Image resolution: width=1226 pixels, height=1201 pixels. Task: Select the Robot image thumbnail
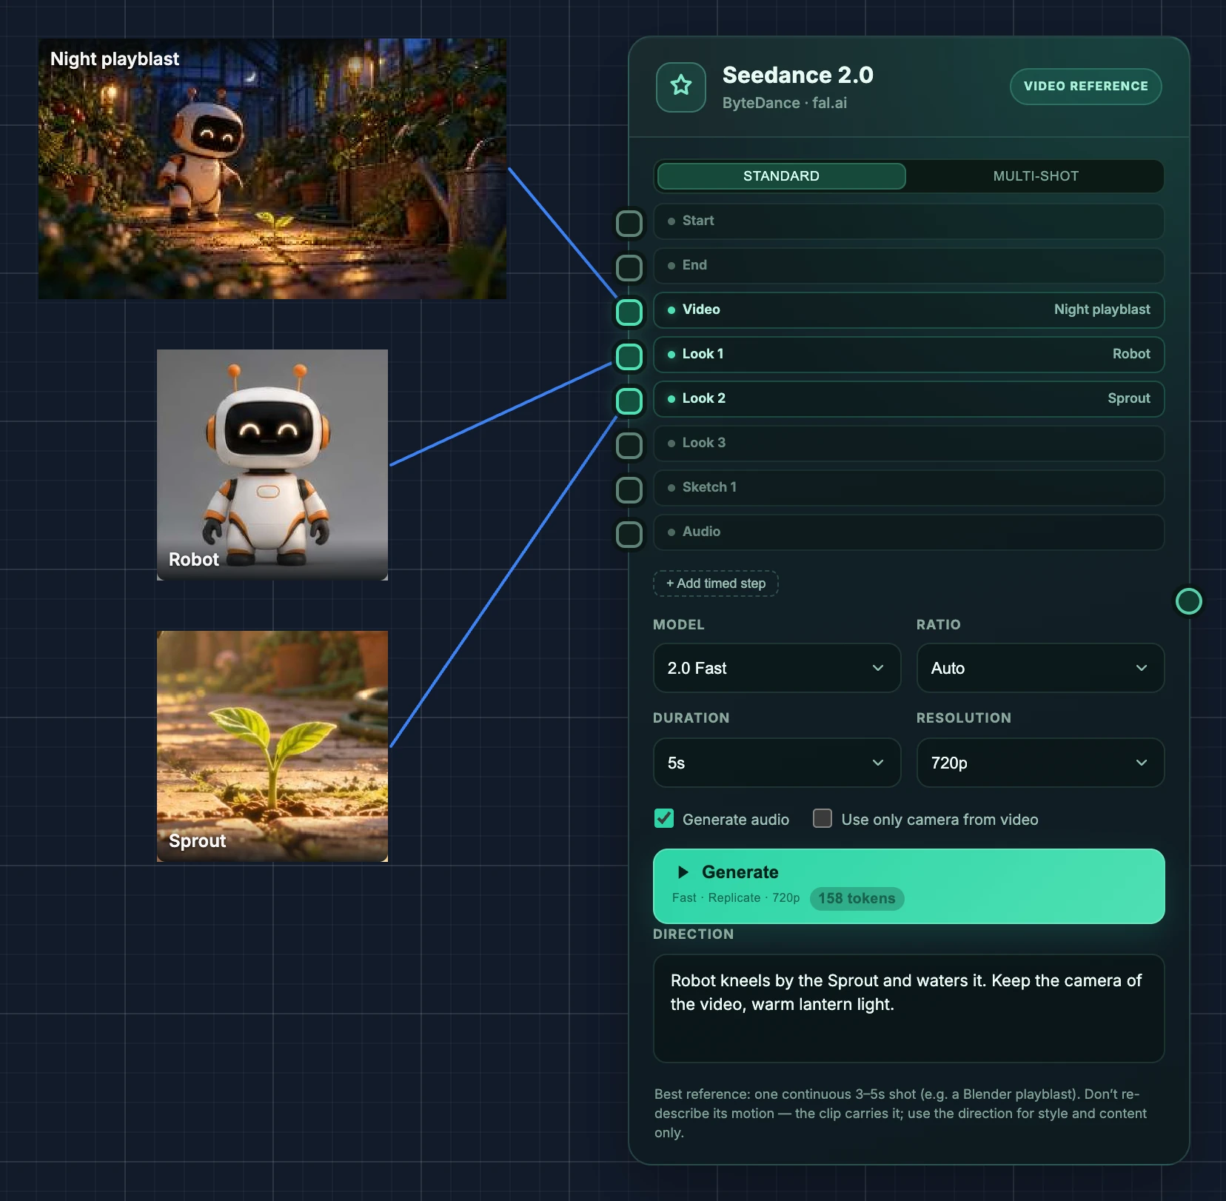272,465
